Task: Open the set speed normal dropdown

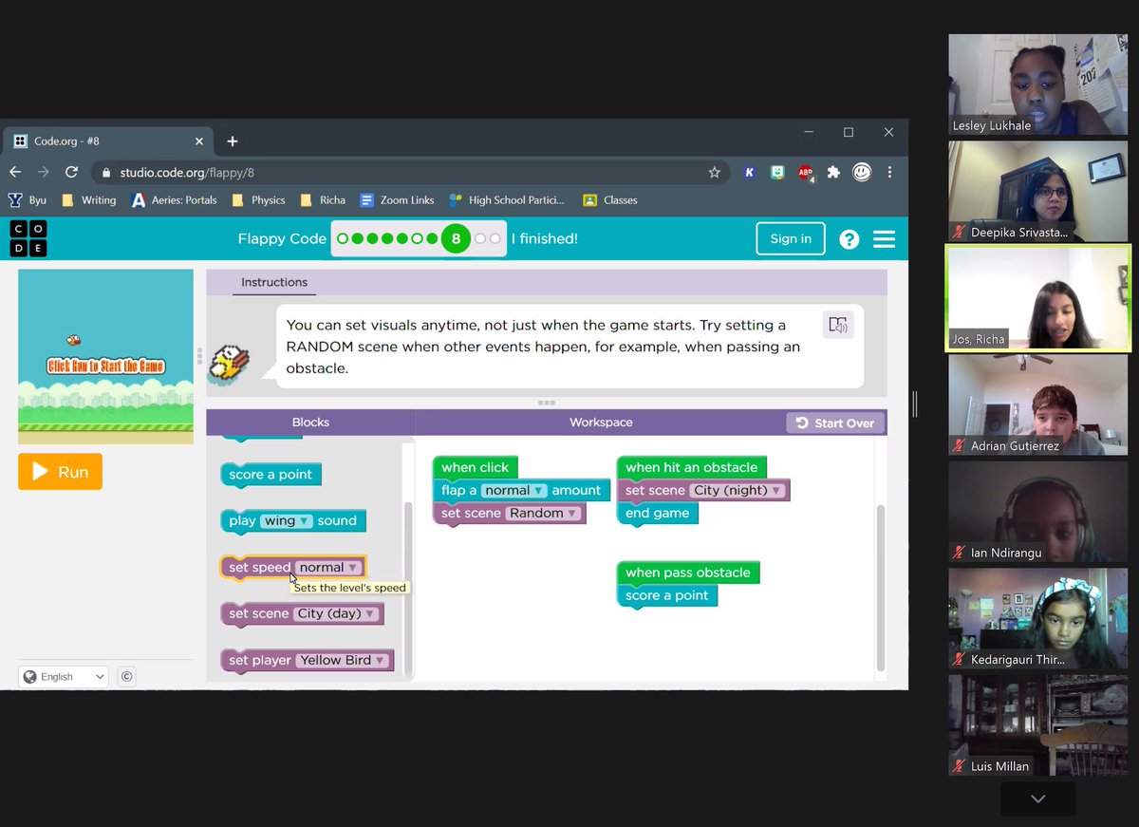Action: [329, 567]
